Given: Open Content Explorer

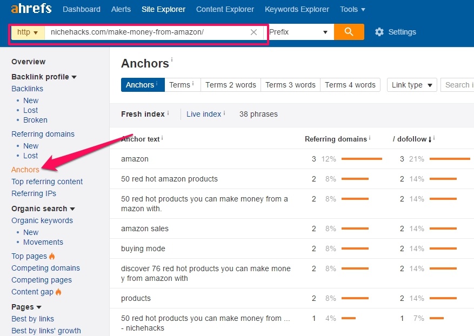Looking at the screenshot, I should pos(225,9).
